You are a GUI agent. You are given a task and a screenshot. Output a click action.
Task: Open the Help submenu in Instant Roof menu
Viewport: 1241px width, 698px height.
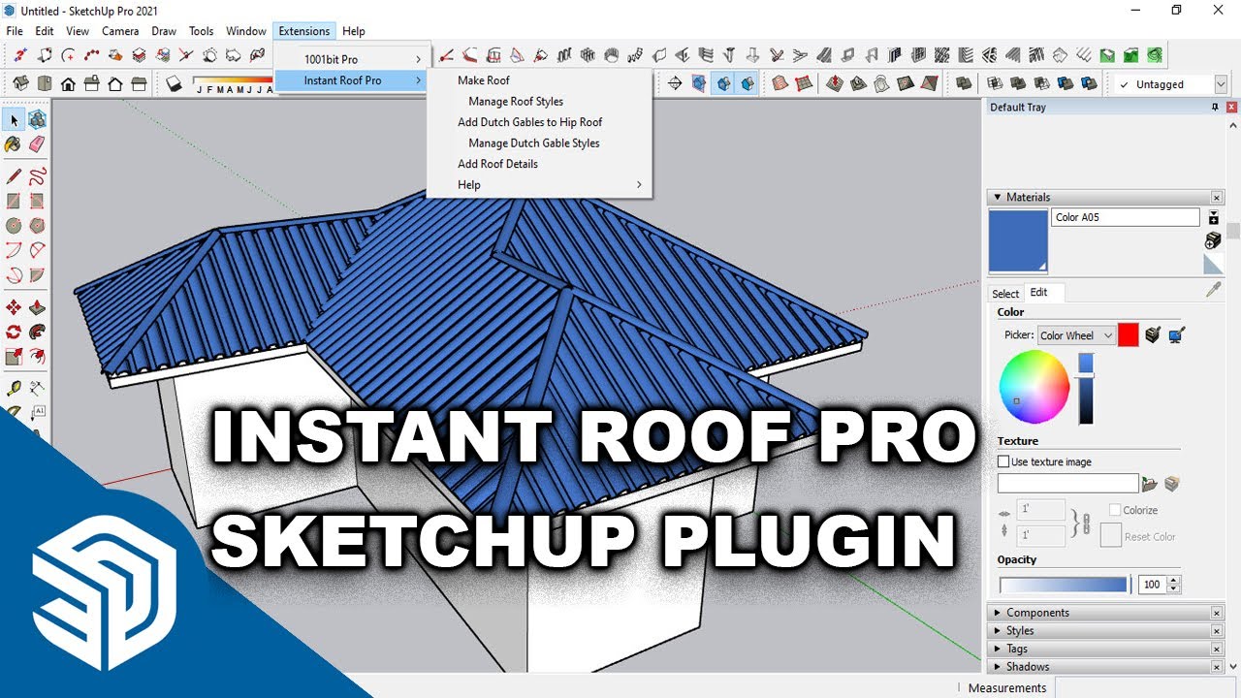point(539,184)
